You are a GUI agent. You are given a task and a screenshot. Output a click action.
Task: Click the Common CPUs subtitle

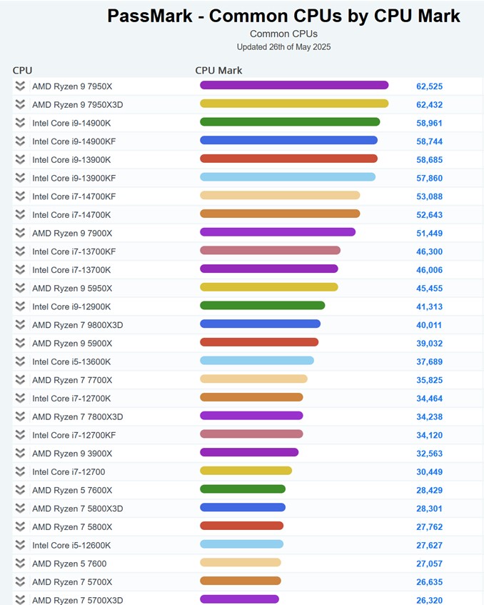pos(284,34)
